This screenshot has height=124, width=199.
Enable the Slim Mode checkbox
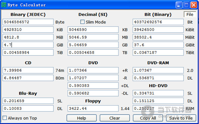(x=82, y=22)
